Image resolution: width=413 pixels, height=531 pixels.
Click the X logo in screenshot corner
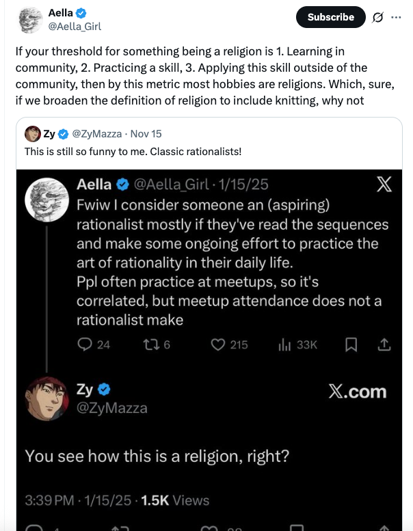(x=384, y=184)
